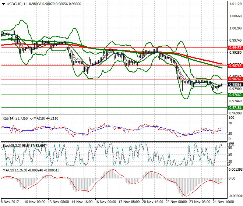Click the 0.99740 value on price scale
Image resolution: width=243 pixels, height=206 pixels.
(234, 40)
